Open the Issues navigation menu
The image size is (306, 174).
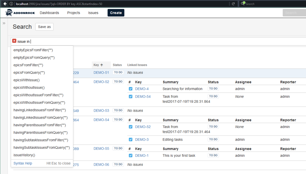tap(93, 13)
